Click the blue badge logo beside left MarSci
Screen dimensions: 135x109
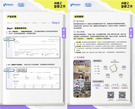[21, 5]
